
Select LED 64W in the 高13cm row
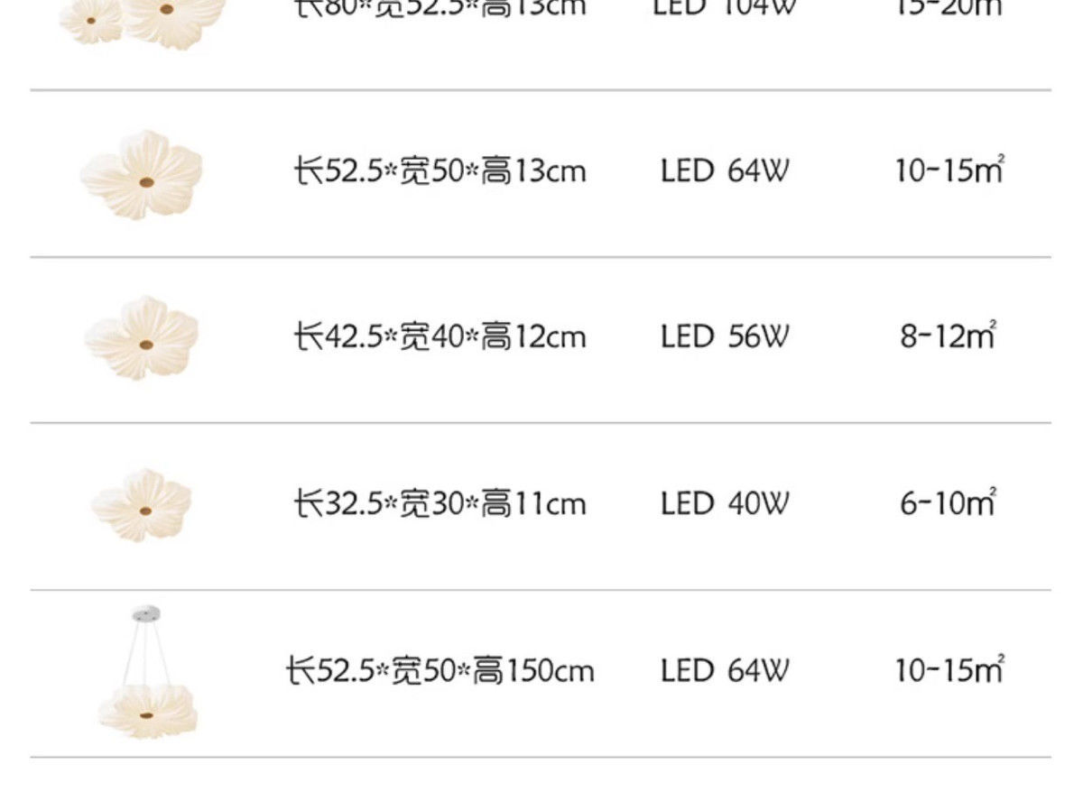(724, 170)
